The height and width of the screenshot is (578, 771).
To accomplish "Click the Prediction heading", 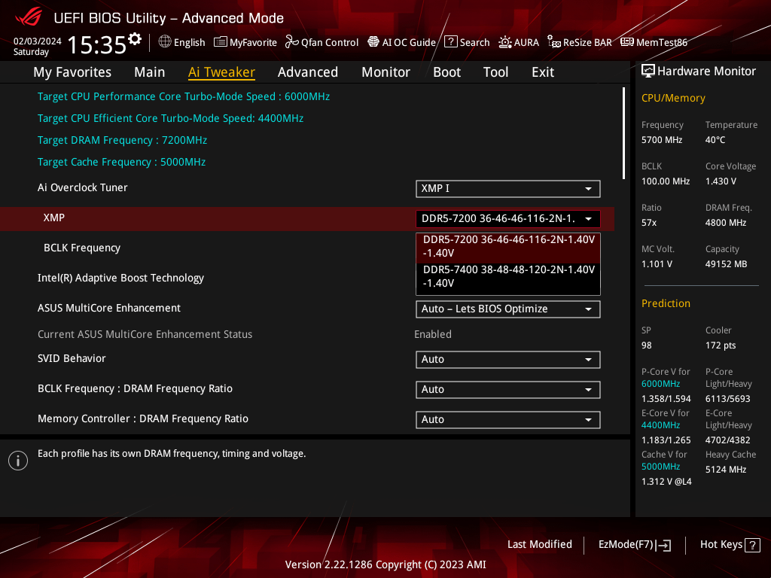I will 666,304.
